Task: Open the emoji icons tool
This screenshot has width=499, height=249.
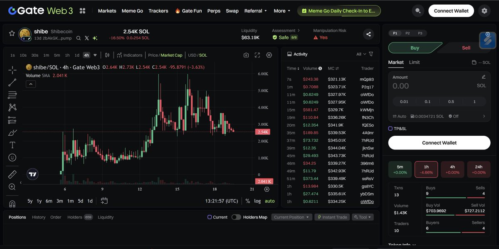Action: 12,157
